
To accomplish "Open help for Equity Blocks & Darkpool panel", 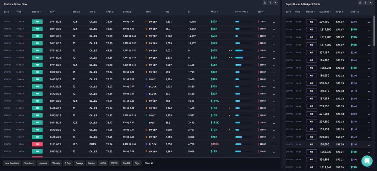I will click(365, 3).
